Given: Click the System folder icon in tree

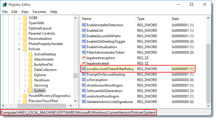Looking at the screenshot, I should pyautogui.click(x=30, y=91).
